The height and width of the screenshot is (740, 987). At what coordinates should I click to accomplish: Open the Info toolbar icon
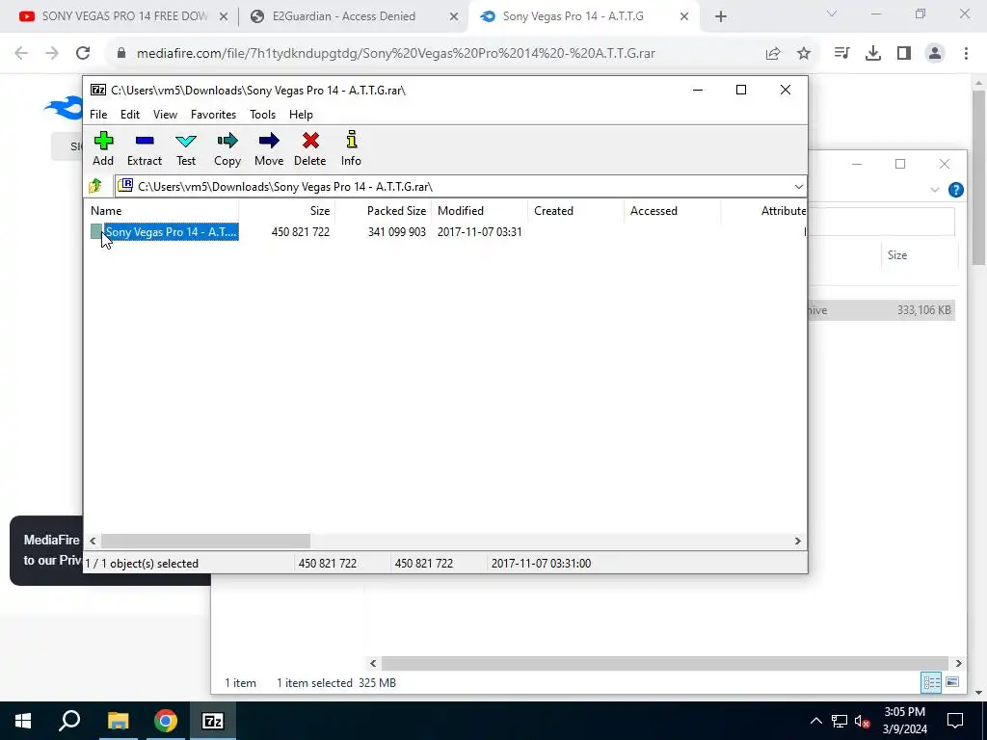point(351,148)
